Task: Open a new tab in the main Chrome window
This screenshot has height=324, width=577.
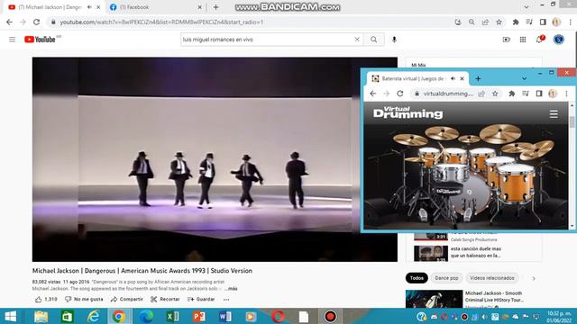Action: (x=216, y=7)
